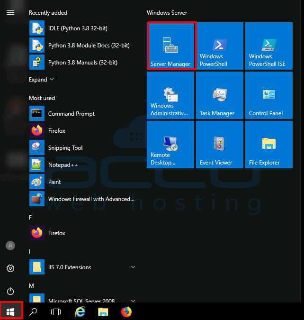Open Notepad++ from the list
This screenshot has height=320, width=304.
pyautogui.click(x=82, y=165)
